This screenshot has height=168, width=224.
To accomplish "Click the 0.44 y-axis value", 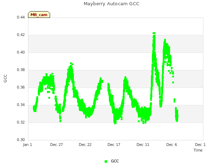I will 21,17.
